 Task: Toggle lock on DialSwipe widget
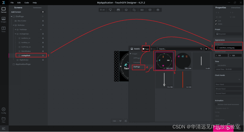(x=43, y=25)
